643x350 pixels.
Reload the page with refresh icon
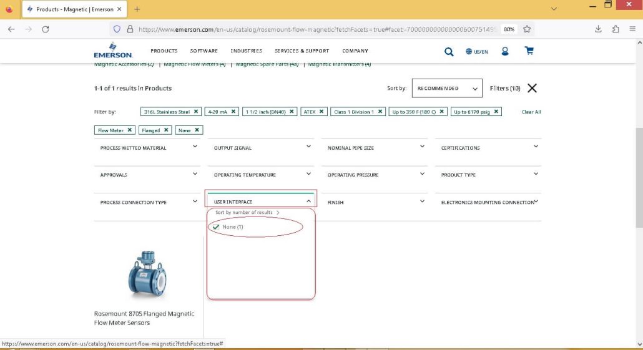[46, 29]
